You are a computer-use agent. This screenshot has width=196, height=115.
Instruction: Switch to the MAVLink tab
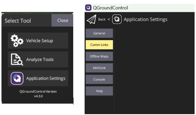point(99,68)
